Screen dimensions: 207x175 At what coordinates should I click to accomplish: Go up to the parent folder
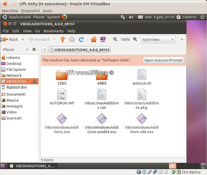[63, 39]
